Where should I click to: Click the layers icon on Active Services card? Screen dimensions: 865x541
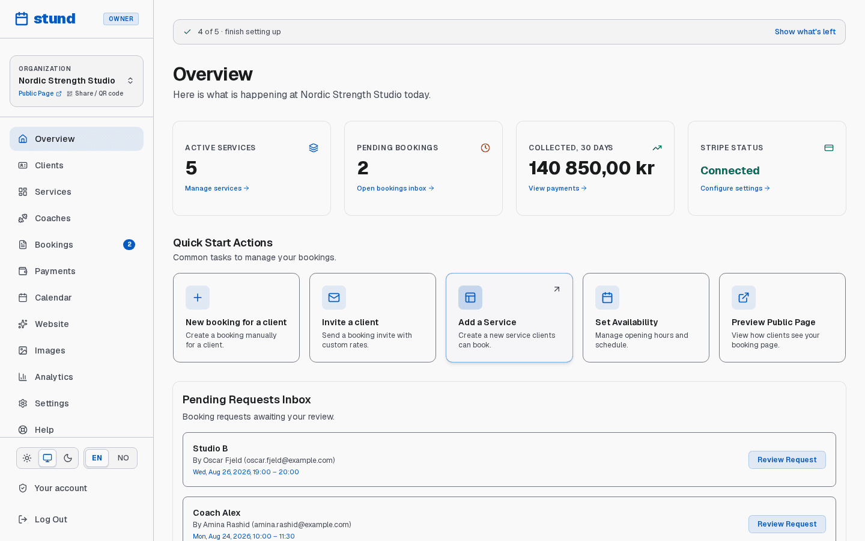coord(314,148)
